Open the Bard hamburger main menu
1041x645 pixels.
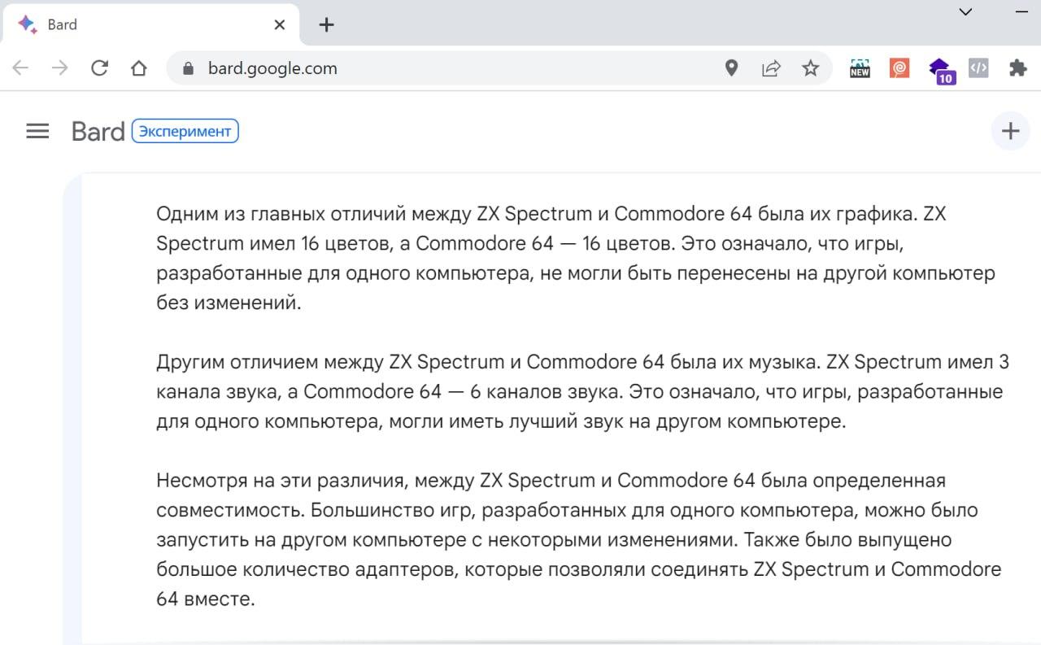[37, 131]
